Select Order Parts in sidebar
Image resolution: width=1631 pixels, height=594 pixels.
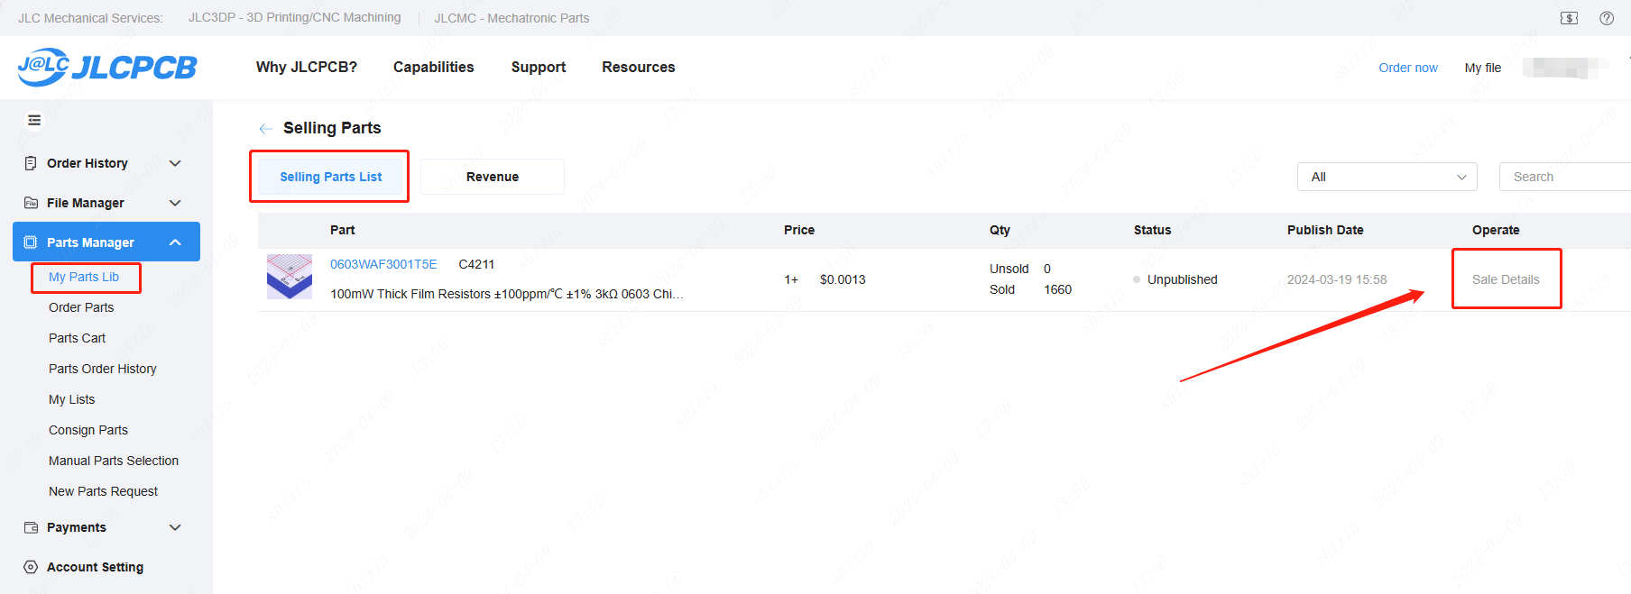(x=81, y=307)
